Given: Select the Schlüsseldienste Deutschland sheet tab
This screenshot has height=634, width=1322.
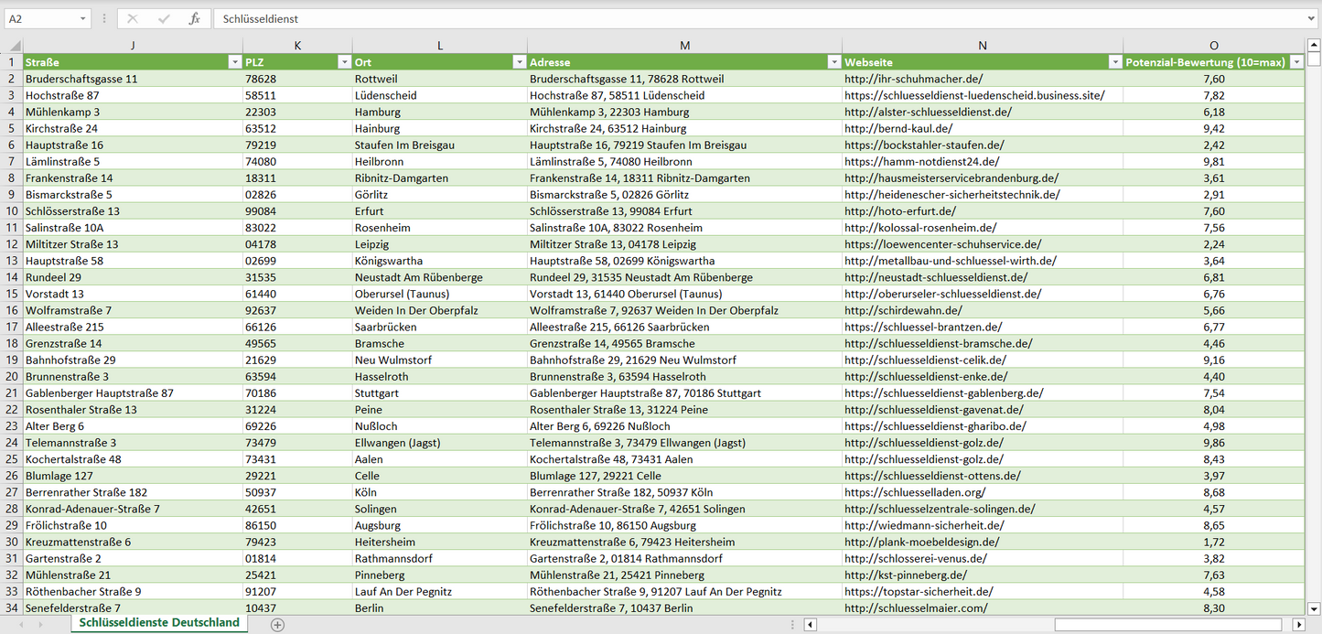Looking at the screenshot, I should pos(159,623).
